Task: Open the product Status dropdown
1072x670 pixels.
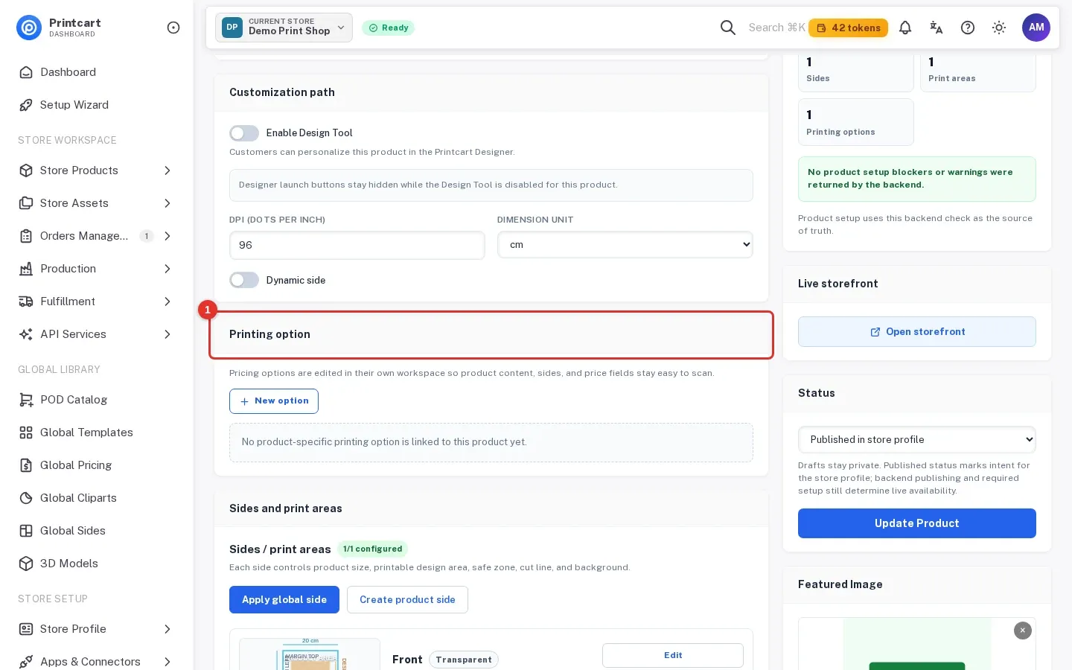Action: pyautogui.click(x=917, y=440)
